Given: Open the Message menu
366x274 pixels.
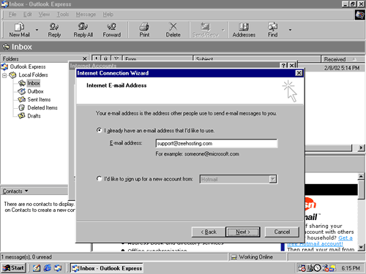Looking at the screenshot, I should coord(86,15).
